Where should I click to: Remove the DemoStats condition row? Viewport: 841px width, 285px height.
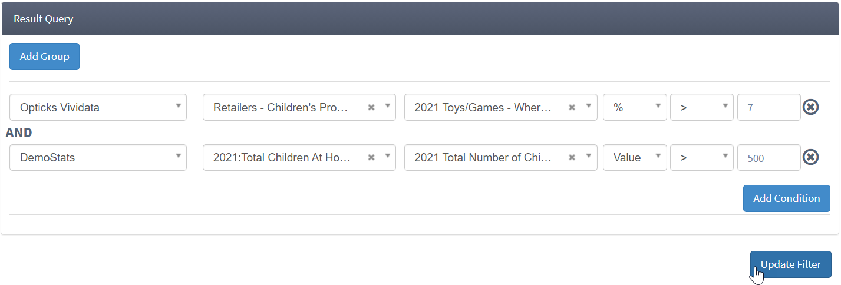(x=811, y=157)
